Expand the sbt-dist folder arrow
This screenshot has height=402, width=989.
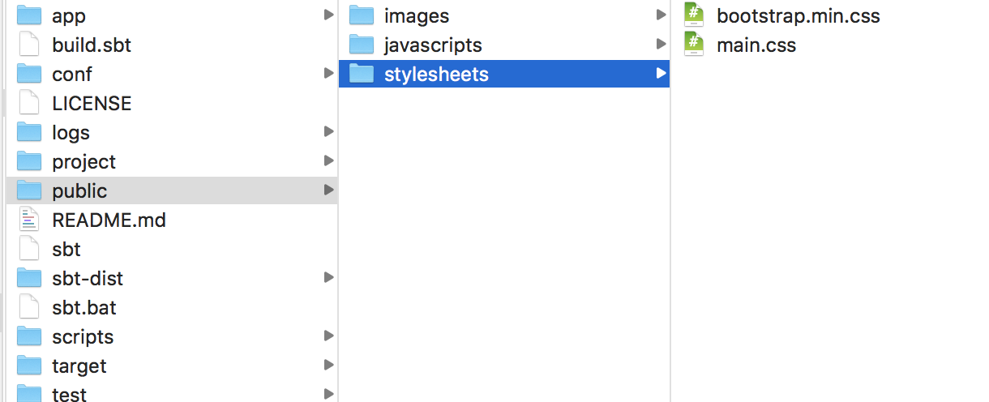pos(328,277)
